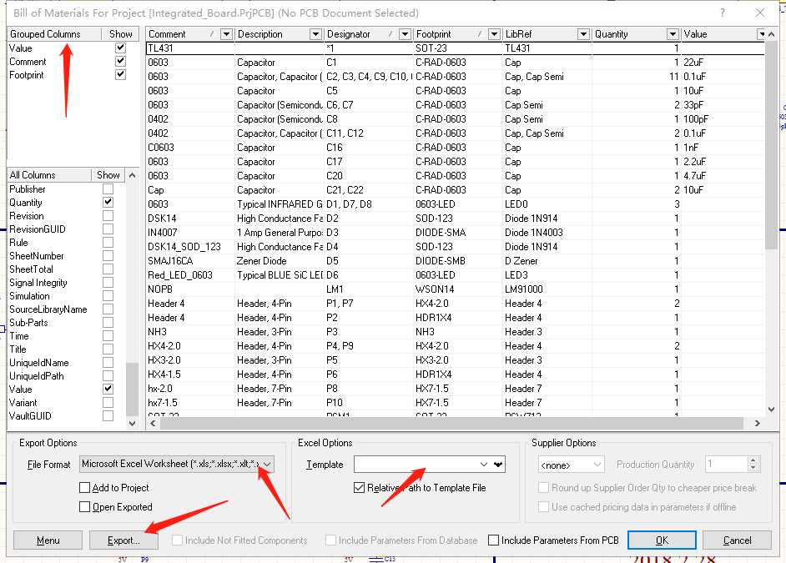786x563 pixels.
Task: Enable Show for the Revision column
Action: click(x=108, y=215)
